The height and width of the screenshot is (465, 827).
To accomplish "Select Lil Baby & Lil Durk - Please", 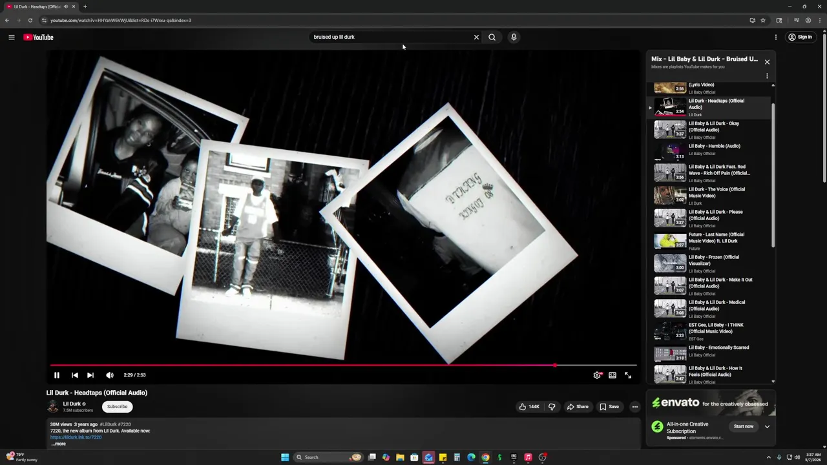I will click(x=710, y=218).
